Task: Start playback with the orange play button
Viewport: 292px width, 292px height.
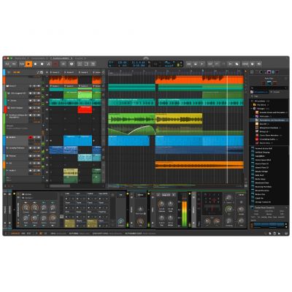Action: (28, 64)
